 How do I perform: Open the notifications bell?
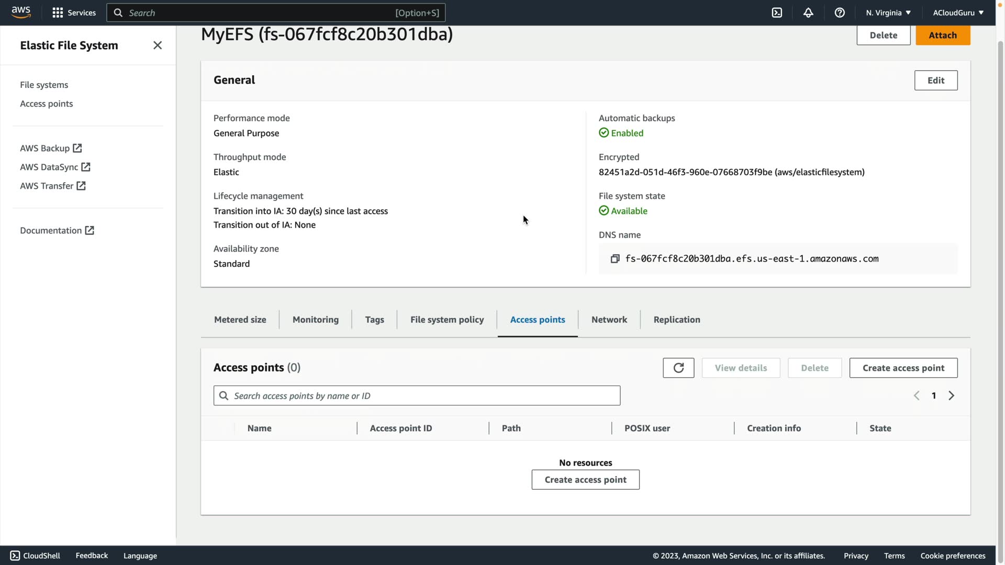[808, 13]
